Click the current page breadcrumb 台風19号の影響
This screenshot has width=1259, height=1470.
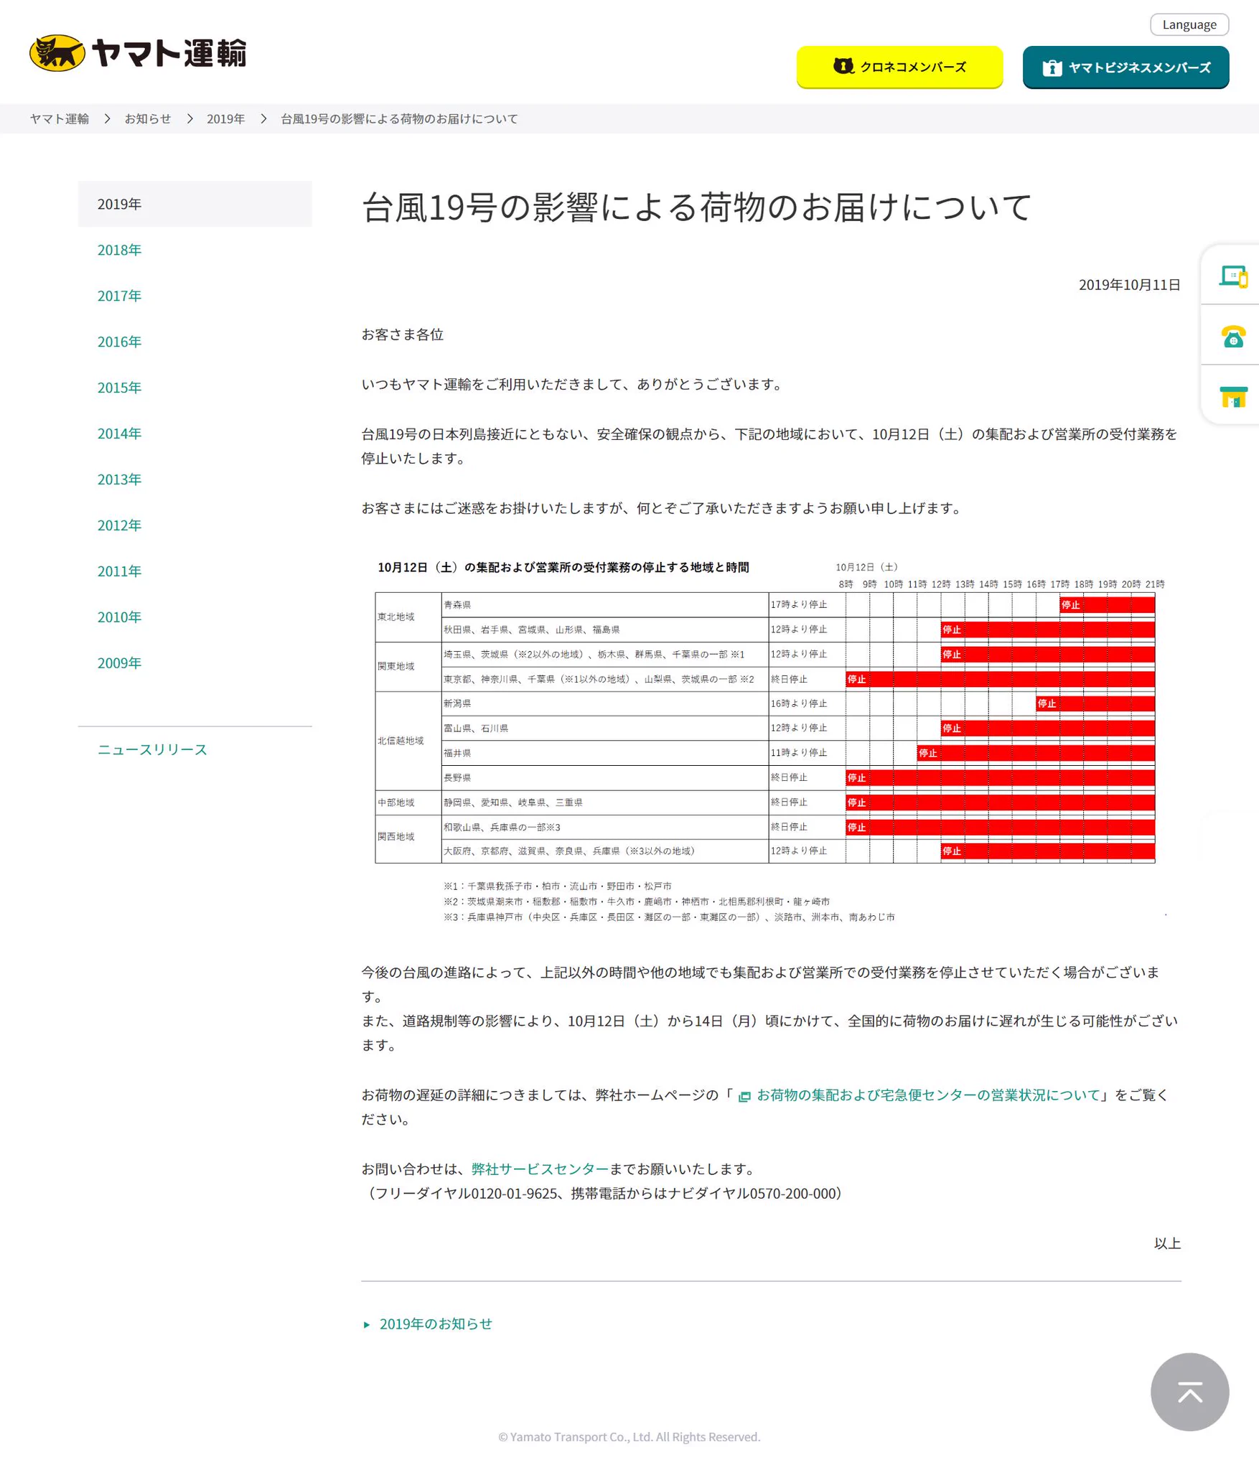(x=399, y=118)
